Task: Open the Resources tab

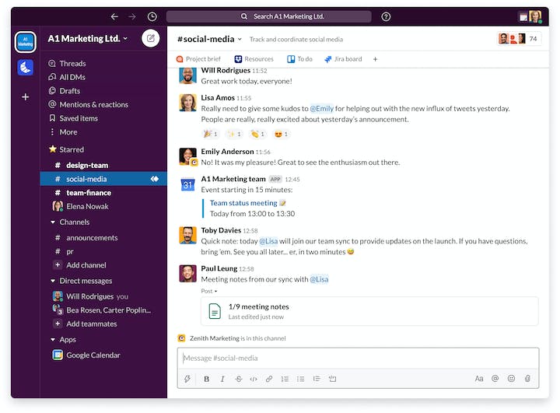Action: point(254,59)
